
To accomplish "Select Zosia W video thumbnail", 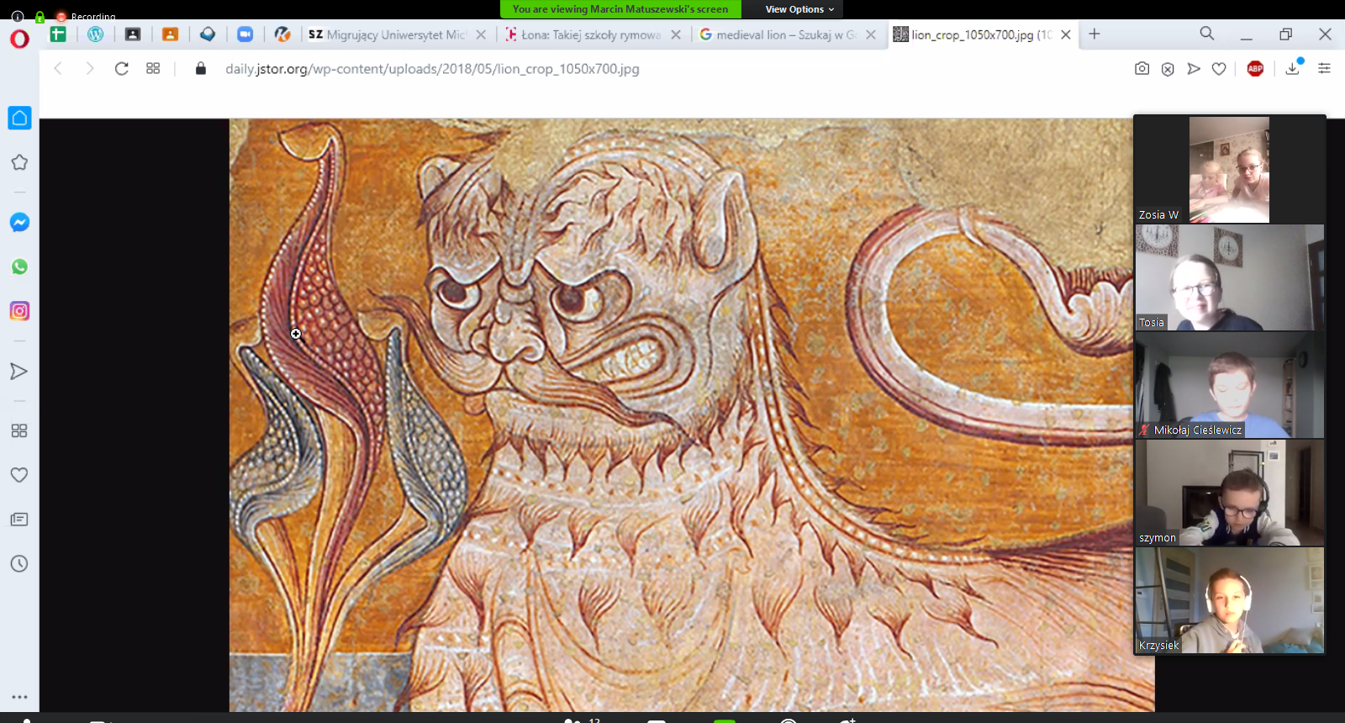I will (1229, 170).
